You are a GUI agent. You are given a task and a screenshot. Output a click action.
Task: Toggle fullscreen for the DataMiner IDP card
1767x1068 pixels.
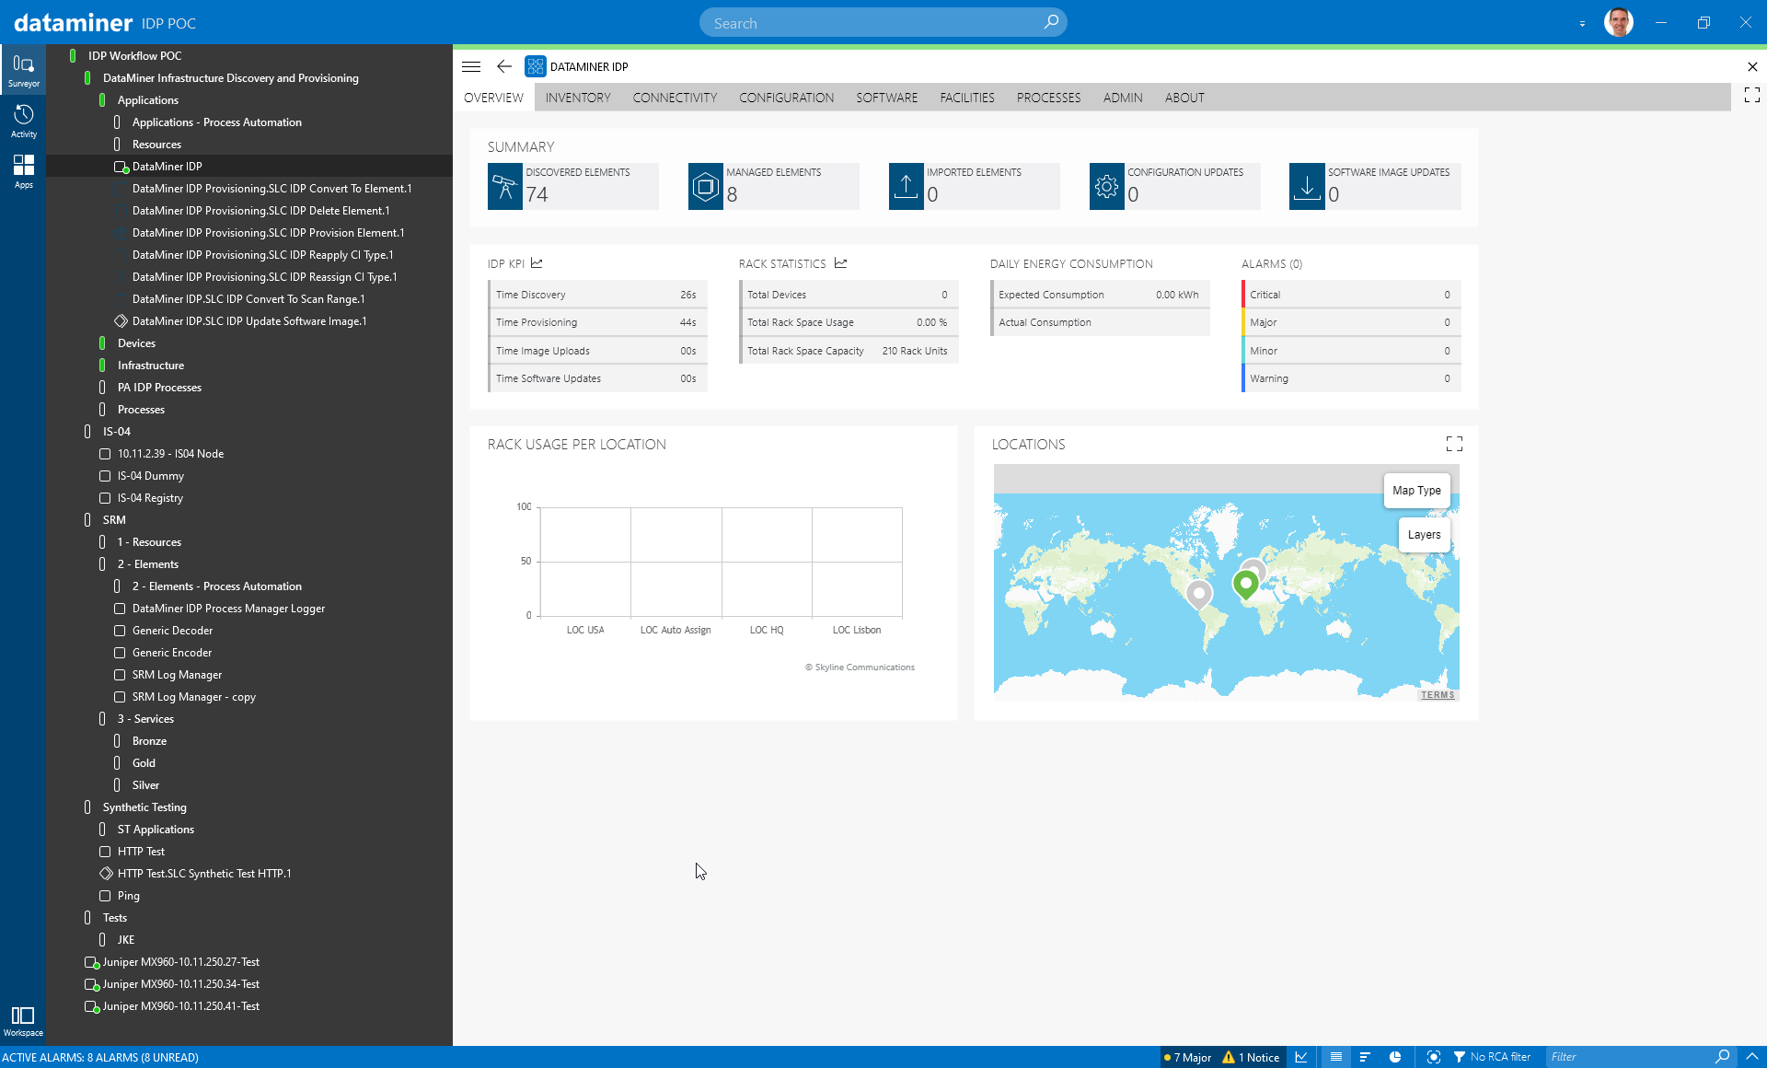click(1752, 95)
